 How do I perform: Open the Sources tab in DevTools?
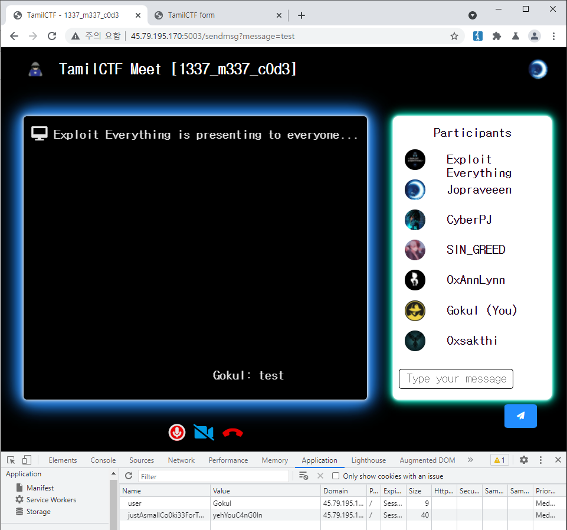[142, 460]
